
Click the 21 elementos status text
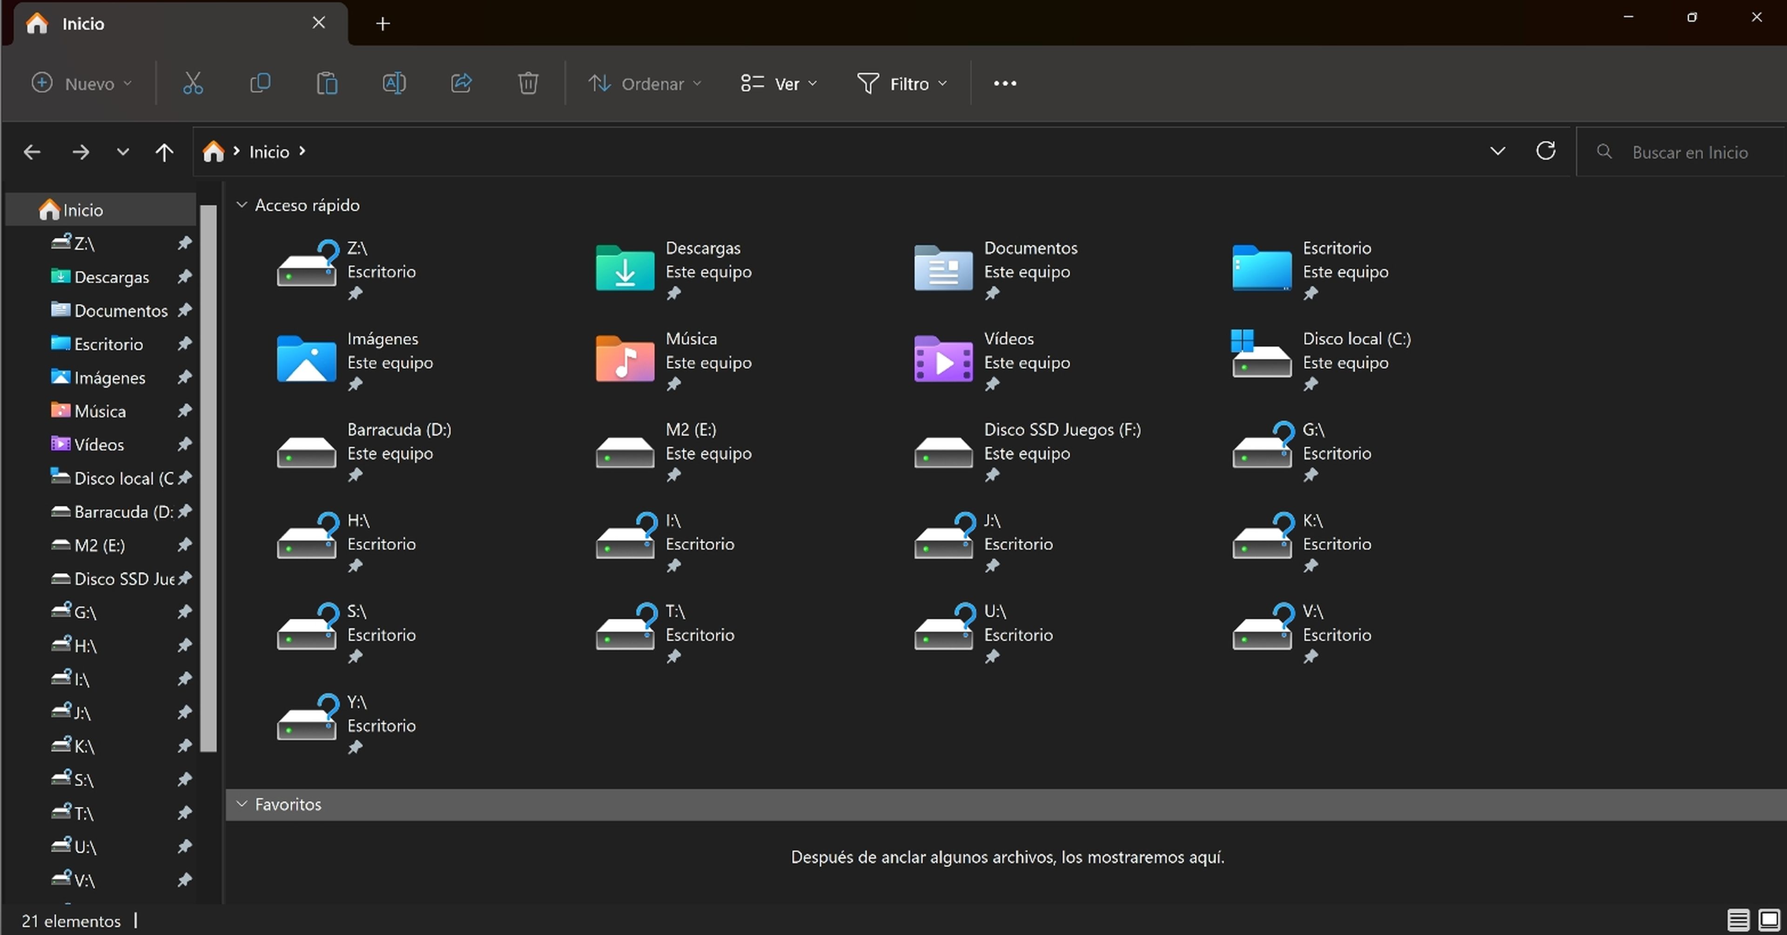pos(72,921)
